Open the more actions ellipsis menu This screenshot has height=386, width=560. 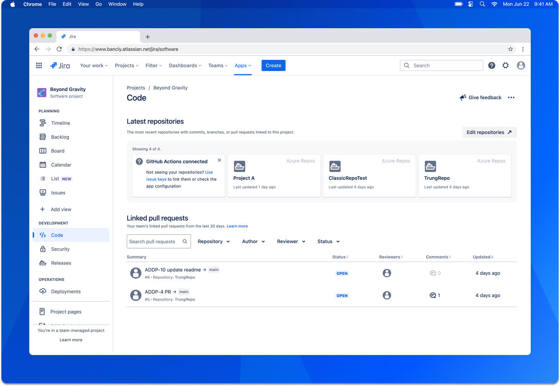coord(511,98)
